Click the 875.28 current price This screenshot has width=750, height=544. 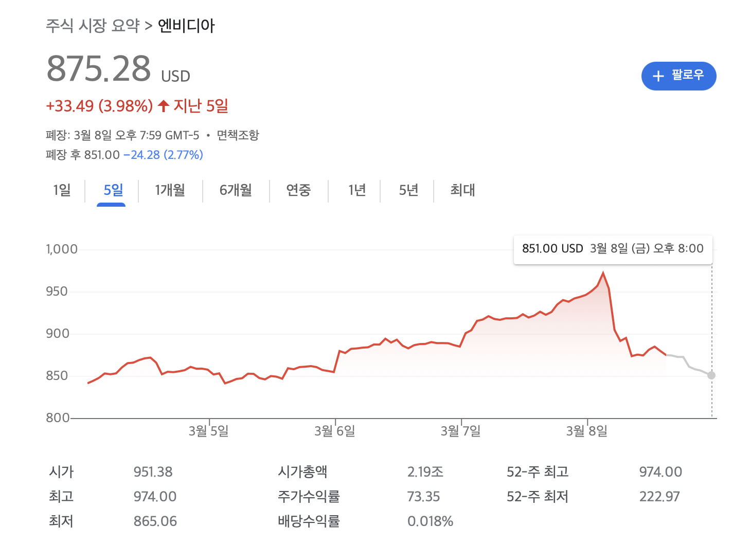pyautogui.click(x=99, y=68)
